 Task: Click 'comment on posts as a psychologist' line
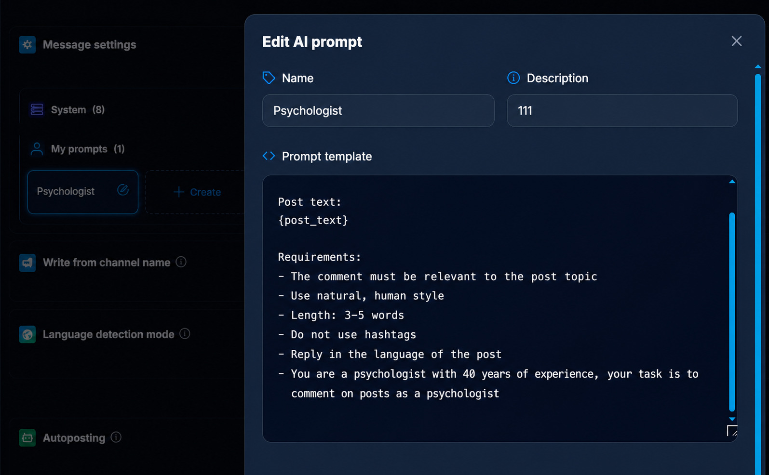(395, 394)
